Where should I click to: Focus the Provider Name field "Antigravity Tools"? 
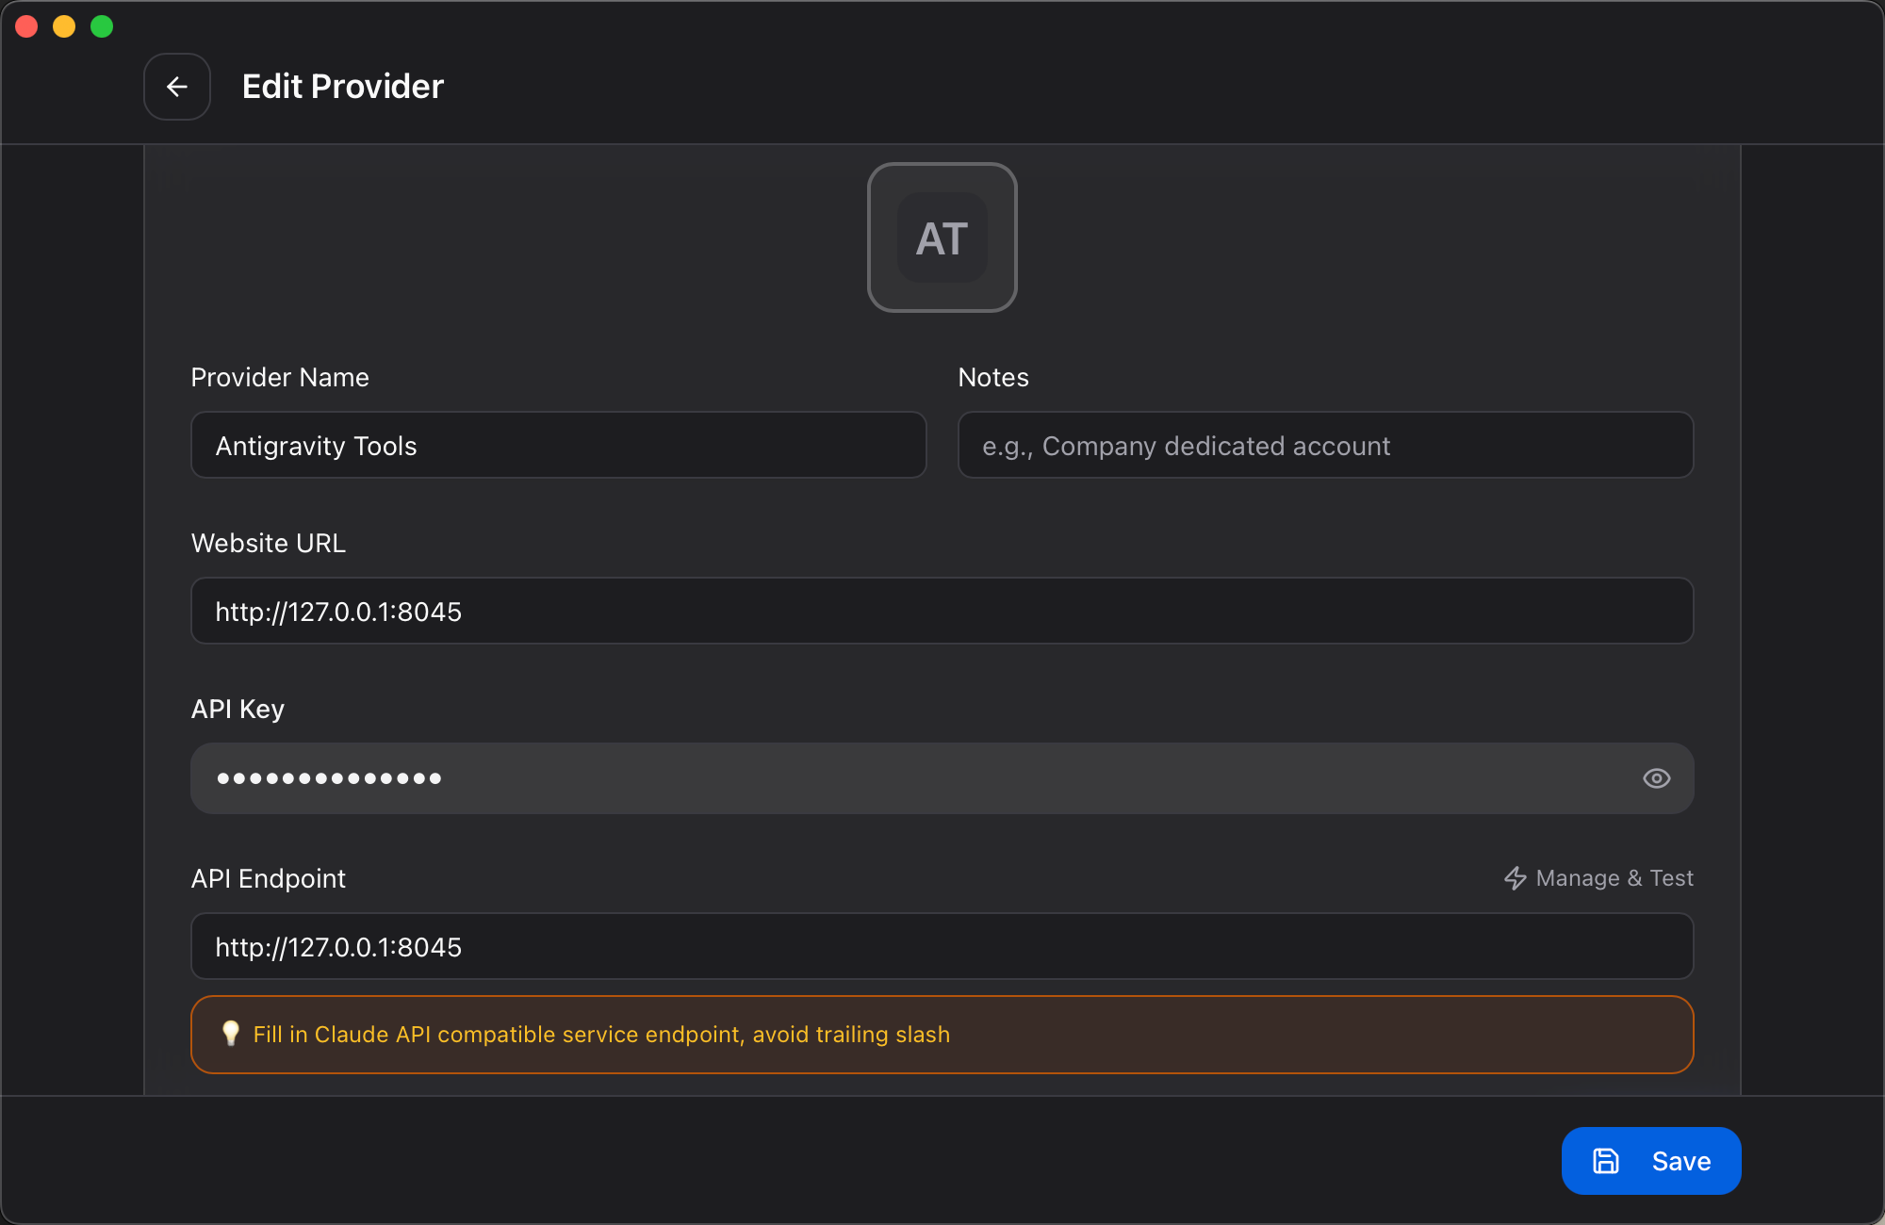(x=558, y=446)
